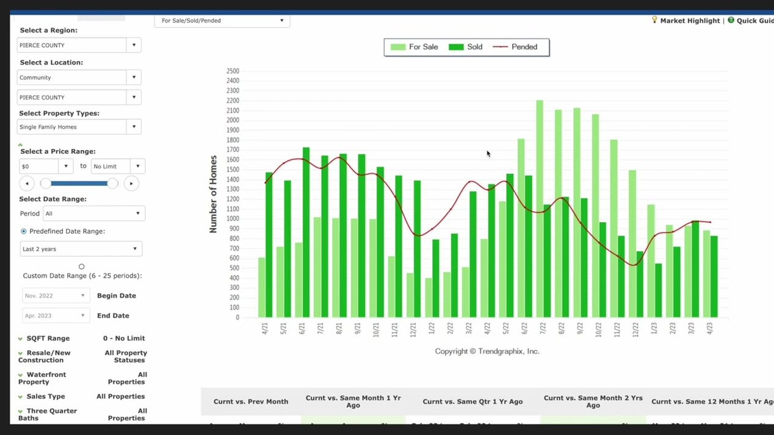774x435 pixels.
Task: Open the For Sale/Sold/Pended chart type dropdown
Action: coord(281,21)
